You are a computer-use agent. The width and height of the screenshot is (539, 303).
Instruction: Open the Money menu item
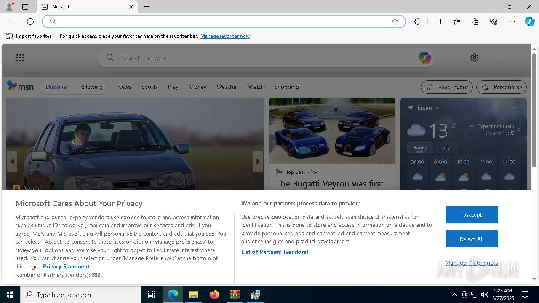197,87
